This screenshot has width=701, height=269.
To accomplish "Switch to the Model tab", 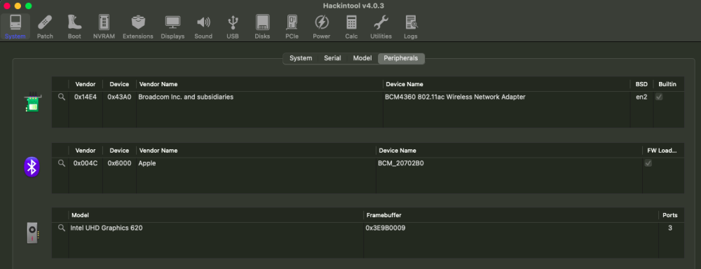I will [x=362, y=59].
